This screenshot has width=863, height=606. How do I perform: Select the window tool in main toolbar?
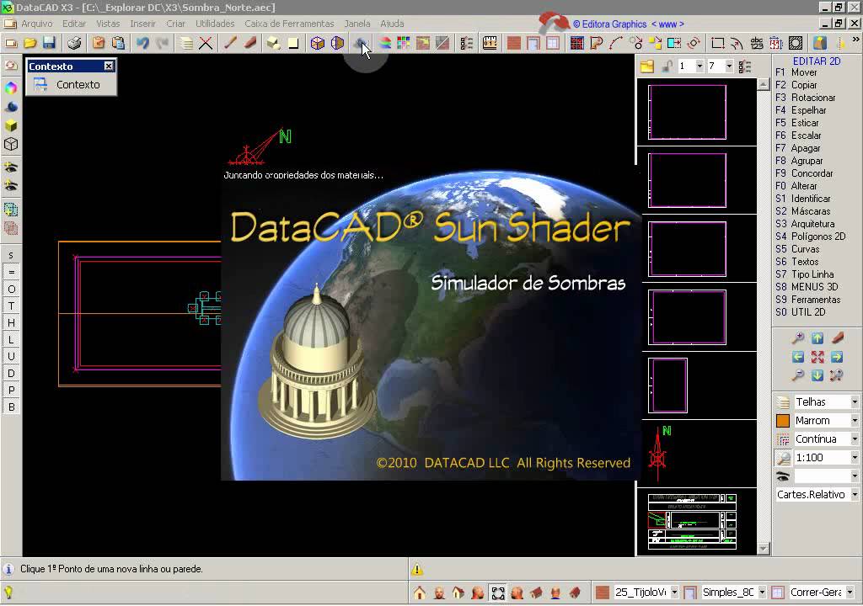[553, 43]
